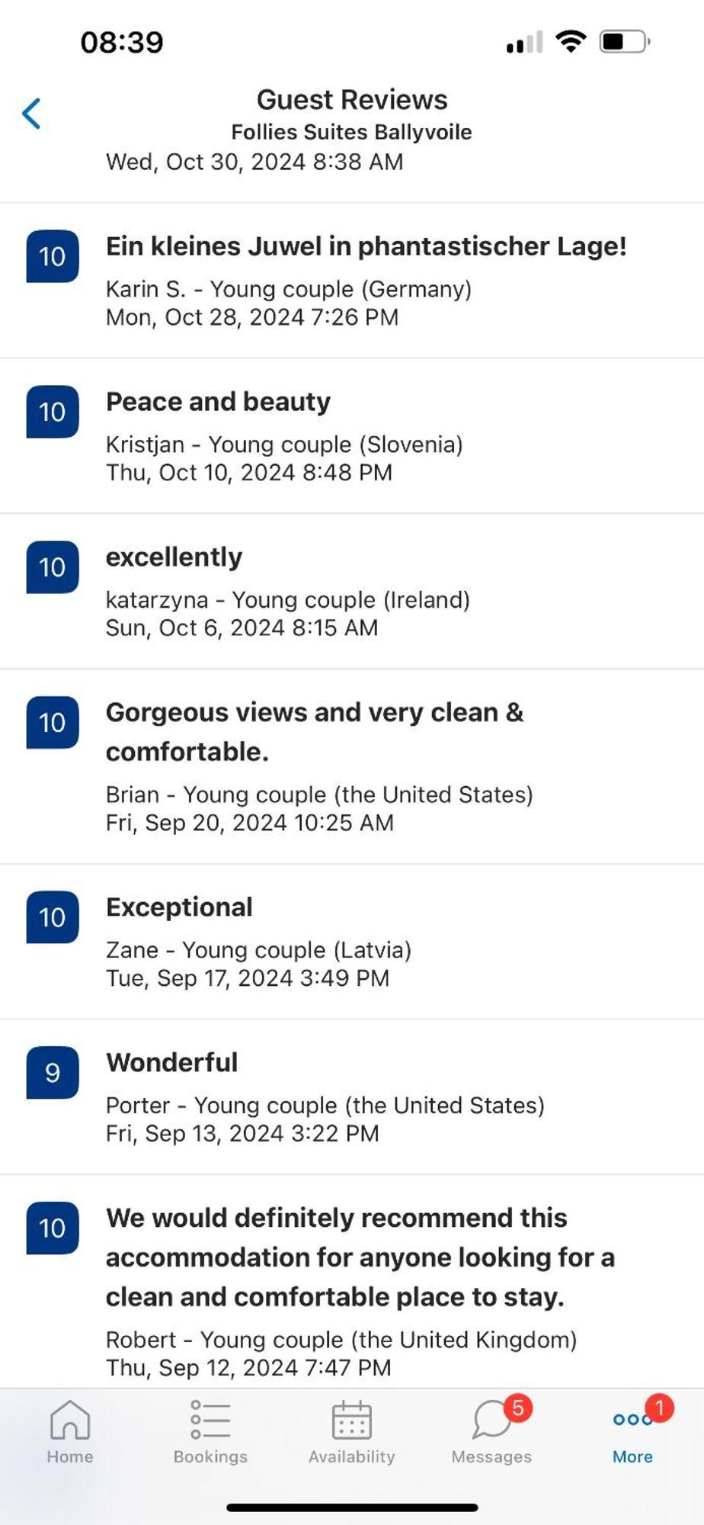This screenshot has height=1525, width=704.
Task: Open the More three-dots icon
Action: (x=632, y=1419)
